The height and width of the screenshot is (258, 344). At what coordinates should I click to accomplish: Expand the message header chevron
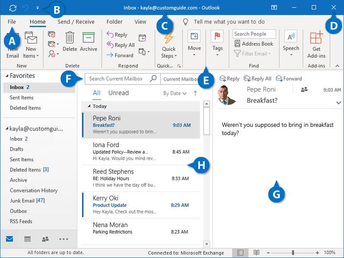(339, 103)
